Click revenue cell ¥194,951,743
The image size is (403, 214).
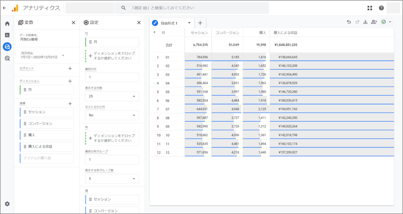(288, 109)
